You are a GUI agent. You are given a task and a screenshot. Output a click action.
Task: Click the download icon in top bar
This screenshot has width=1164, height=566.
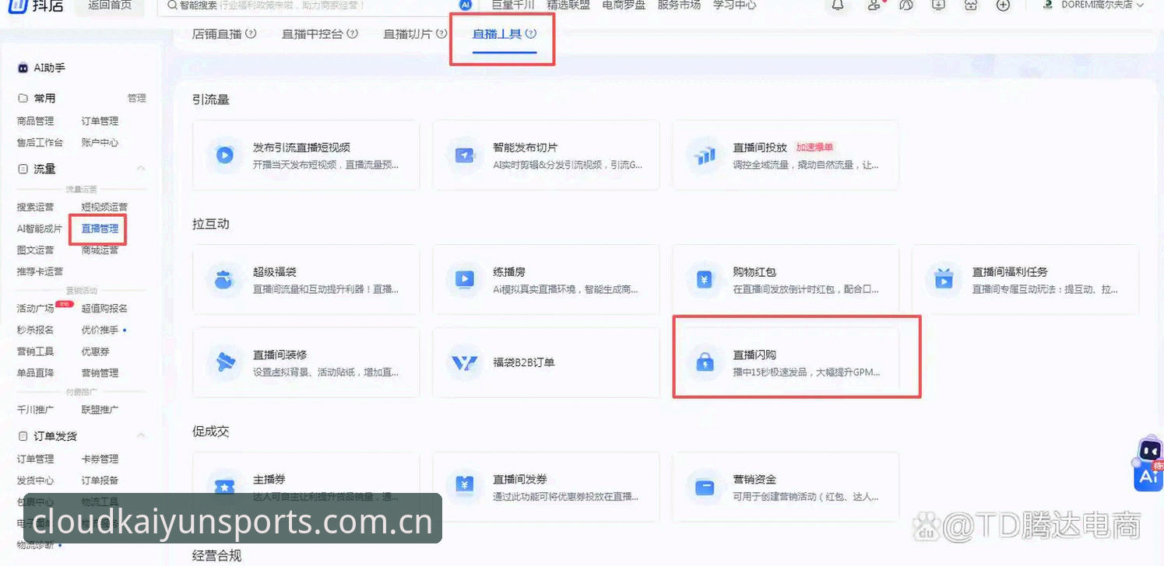(x=938, y=5)
